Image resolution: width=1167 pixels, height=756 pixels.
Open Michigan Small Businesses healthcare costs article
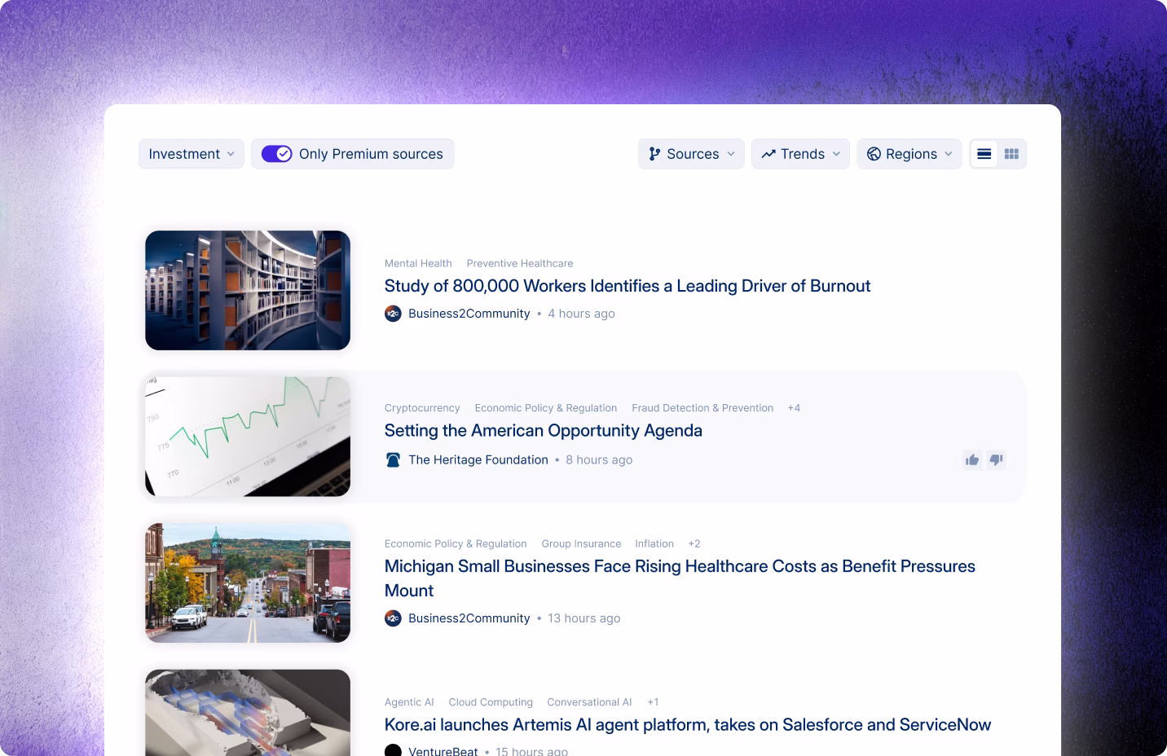pyautogui.click(x=680, y=578)
